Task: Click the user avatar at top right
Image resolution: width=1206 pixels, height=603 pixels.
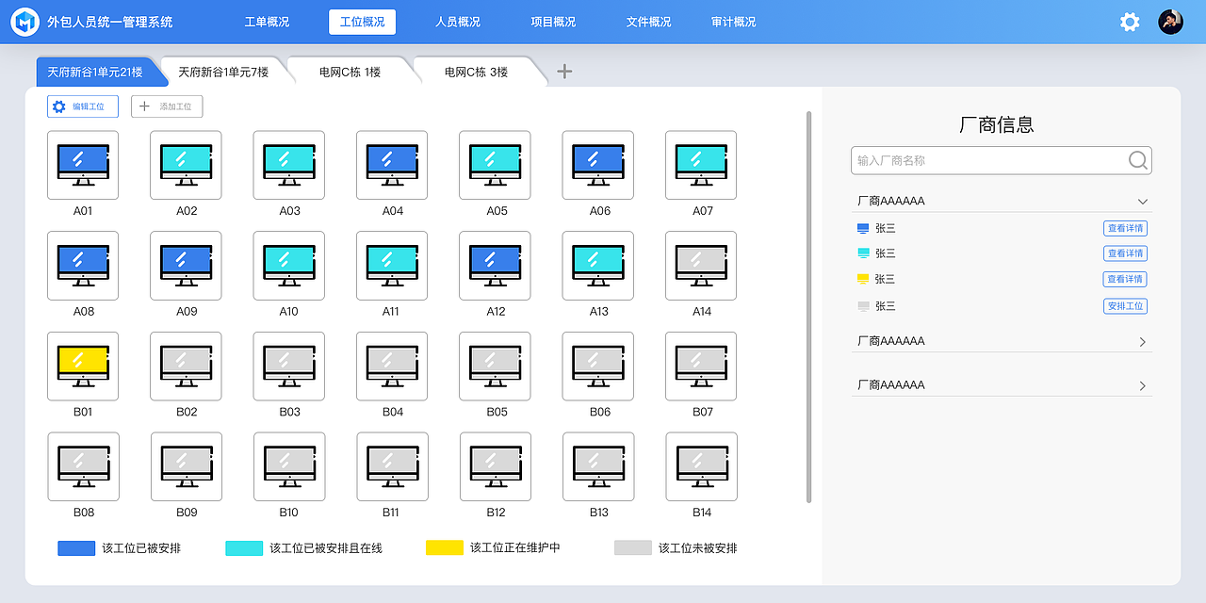Action: pyautogui.click(x=1170, y=21)
